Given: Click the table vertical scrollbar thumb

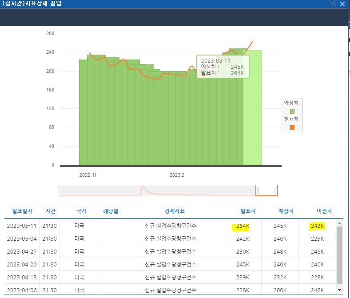Looking at the screenshot, I should click(x=339, y=256).
